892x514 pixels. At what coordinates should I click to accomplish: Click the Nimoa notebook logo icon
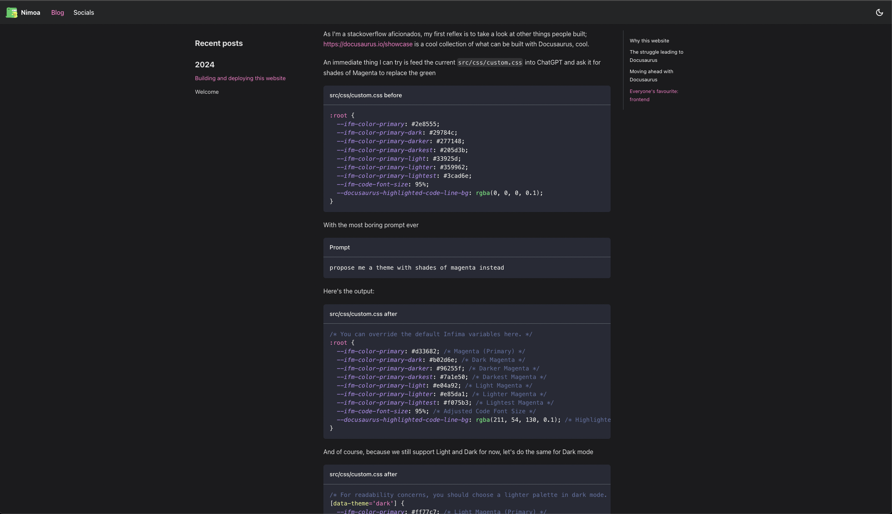pos(11,12)
